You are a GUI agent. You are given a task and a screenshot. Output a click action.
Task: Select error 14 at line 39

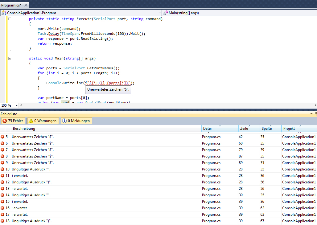tap(158, 195)
